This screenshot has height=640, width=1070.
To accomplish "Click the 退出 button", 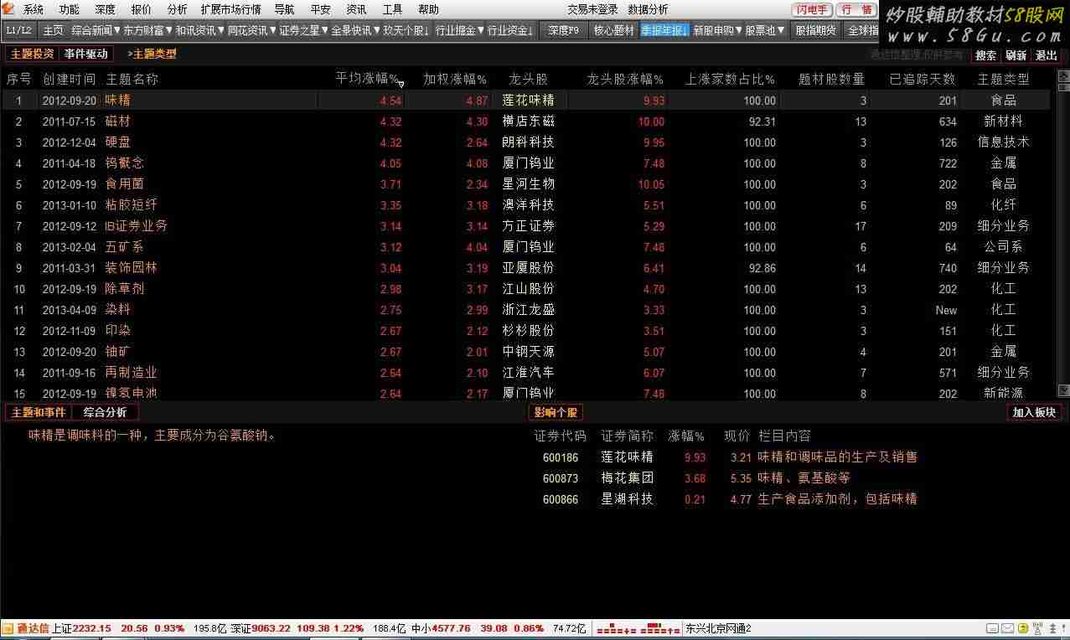I will [x=1047, y=55].
